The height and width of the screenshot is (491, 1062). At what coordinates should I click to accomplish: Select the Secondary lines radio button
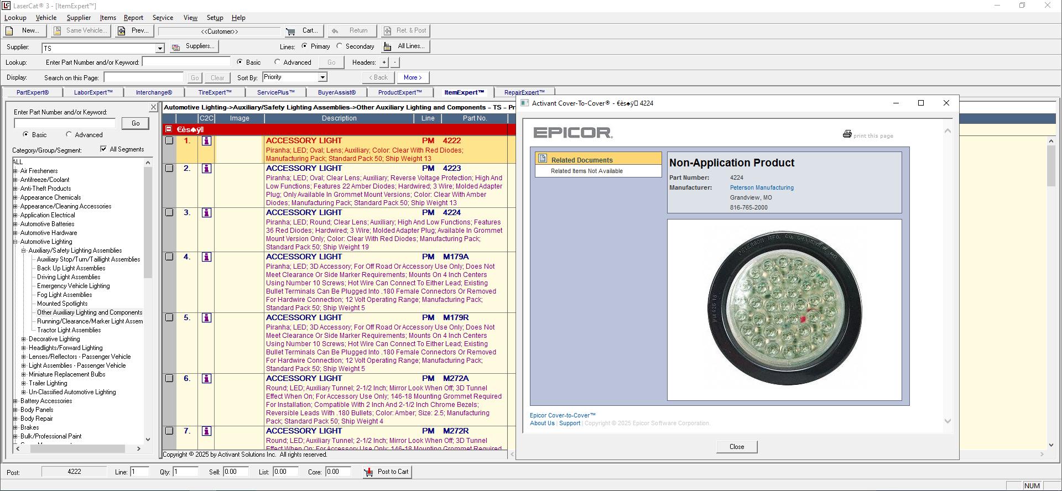click(x=340, y=46)
